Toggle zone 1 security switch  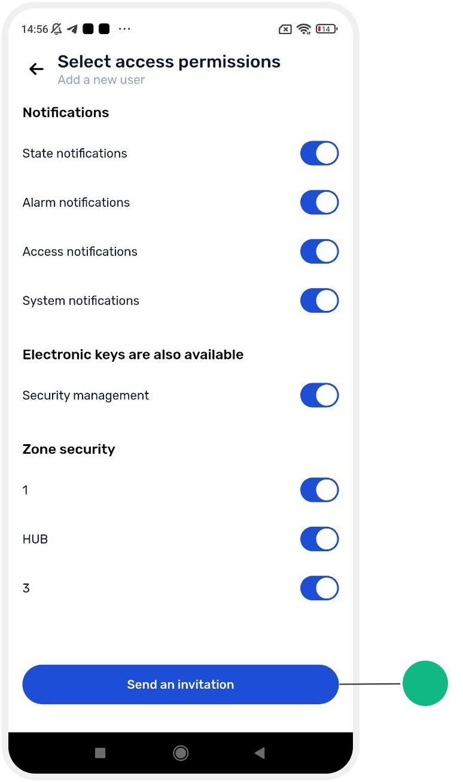pos(319,490)
